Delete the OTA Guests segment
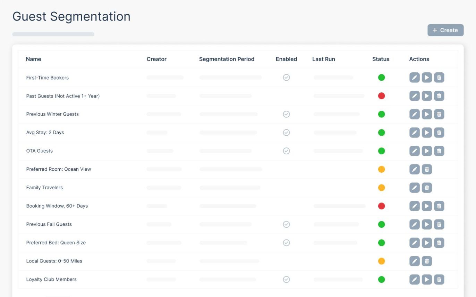 (439, 151)
